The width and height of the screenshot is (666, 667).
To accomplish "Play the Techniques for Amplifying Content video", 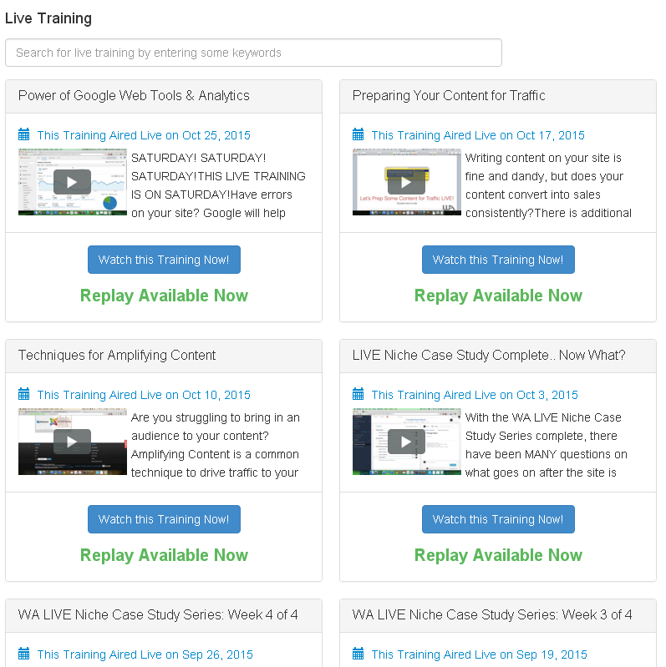I will [72, 442].
